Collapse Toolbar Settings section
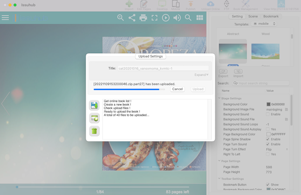Viewport: 301px width, 195px height. coord(219,178)
